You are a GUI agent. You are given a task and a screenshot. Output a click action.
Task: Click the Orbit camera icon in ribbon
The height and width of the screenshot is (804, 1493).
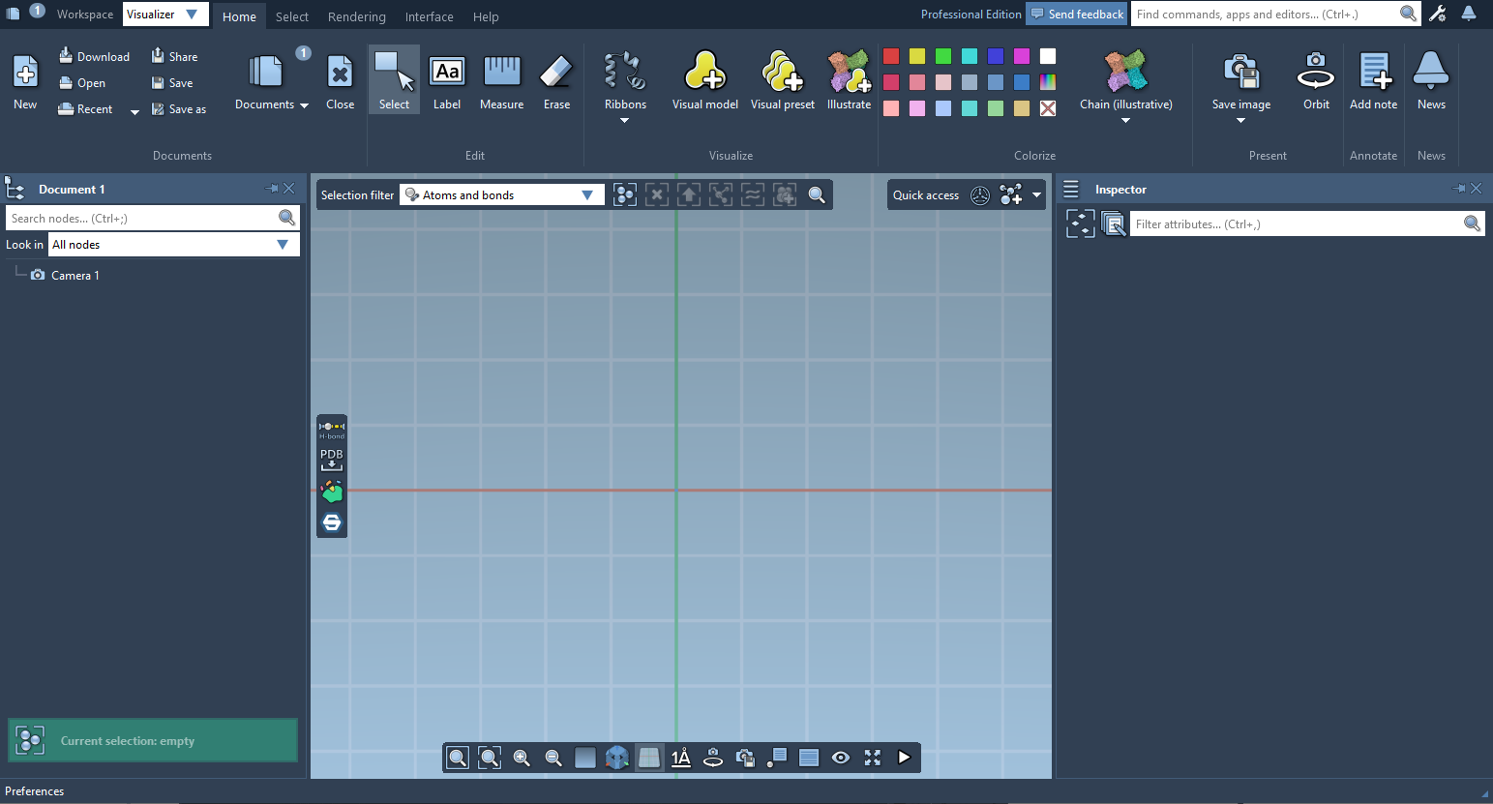tap(1315, 80)
